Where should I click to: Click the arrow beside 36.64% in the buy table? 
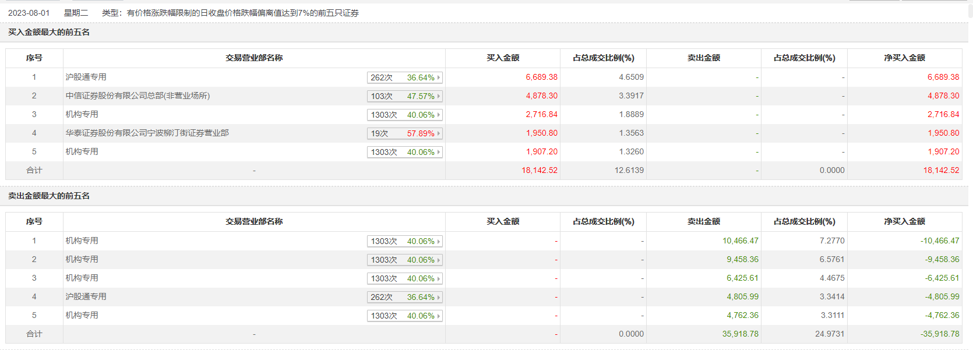438,77
